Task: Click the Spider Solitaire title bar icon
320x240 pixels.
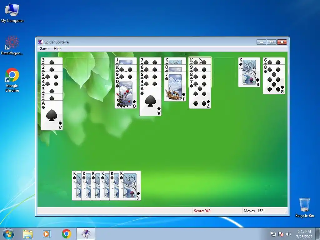Action: click(40, 42)
